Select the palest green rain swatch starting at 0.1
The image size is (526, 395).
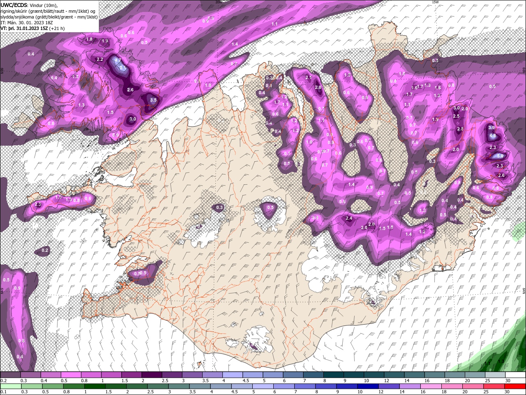[10, 386]
